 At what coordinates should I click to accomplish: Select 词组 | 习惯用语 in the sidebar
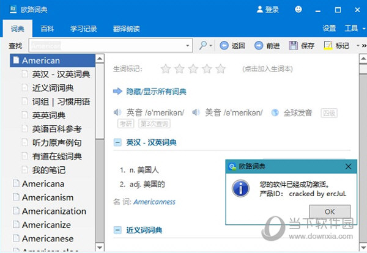pos(61,101)
